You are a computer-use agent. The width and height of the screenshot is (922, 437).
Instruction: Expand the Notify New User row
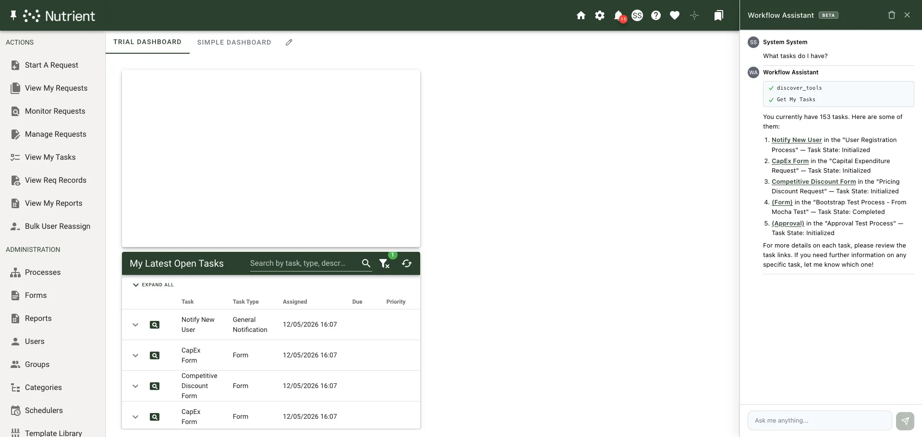(135, 325)
